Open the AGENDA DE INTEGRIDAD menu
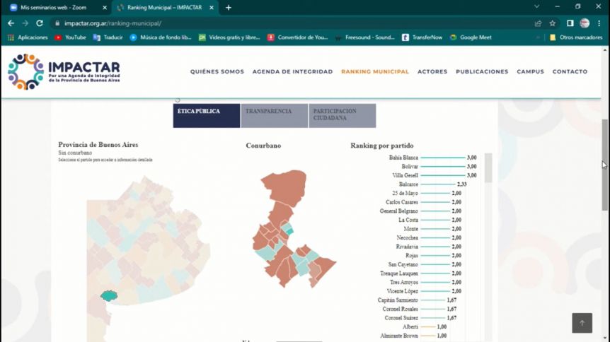Viewport: 610px width, 342px height. [x=292, y=71]
